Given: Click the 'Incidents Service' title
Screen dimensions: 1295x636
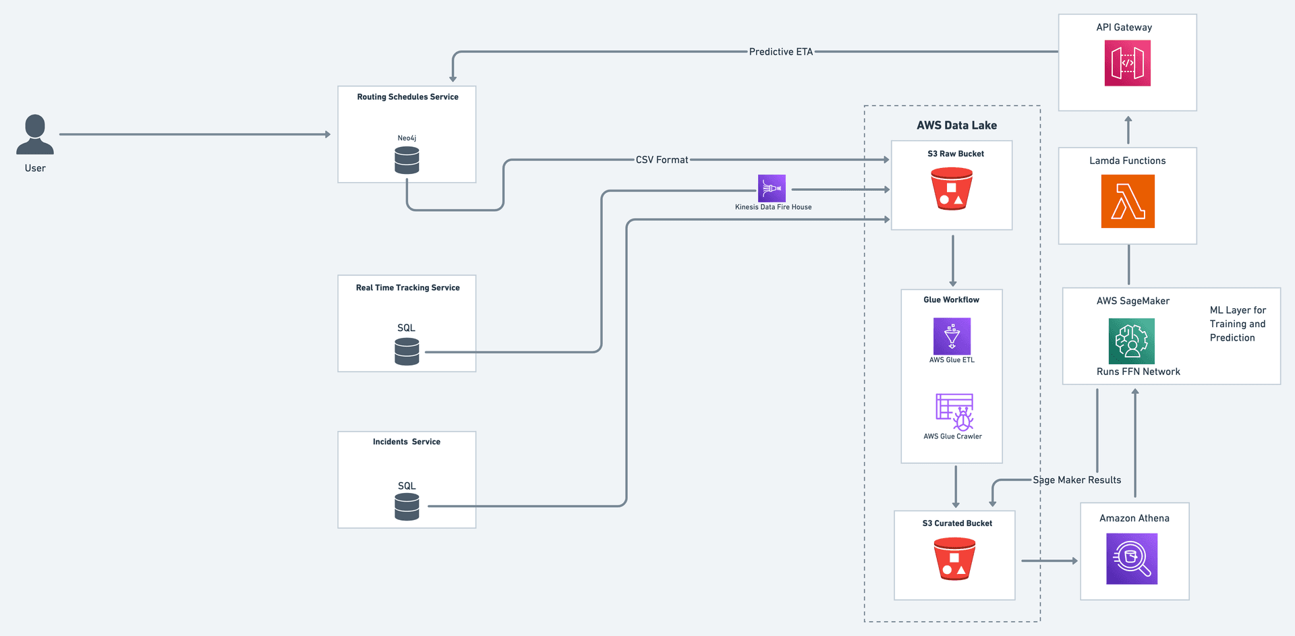Looking at the screenshot, I should tap(407, 442).
